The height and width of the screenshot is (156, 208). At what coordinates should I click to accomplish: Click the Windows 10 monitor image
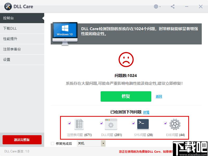tap(65, 34)
